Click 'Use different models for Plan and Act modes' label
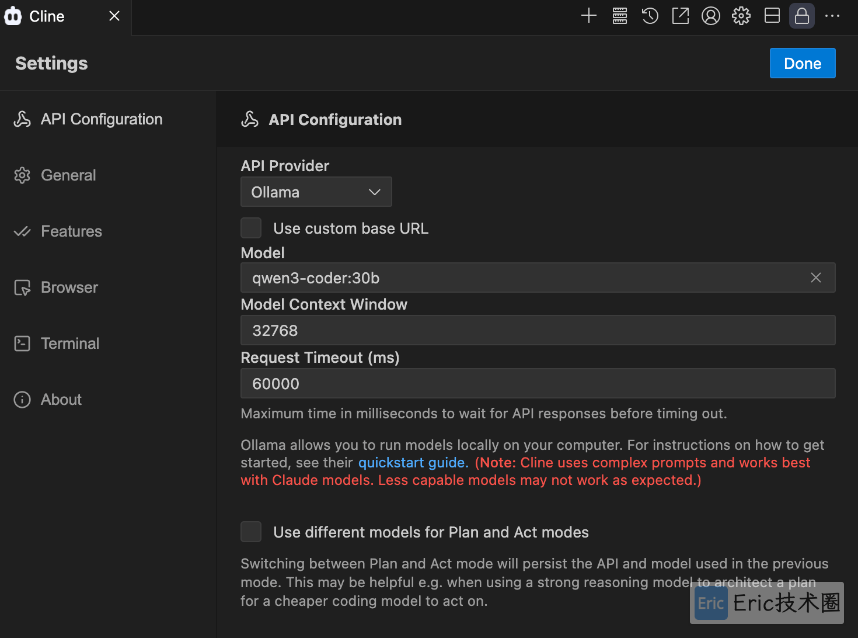 (431, 532)
